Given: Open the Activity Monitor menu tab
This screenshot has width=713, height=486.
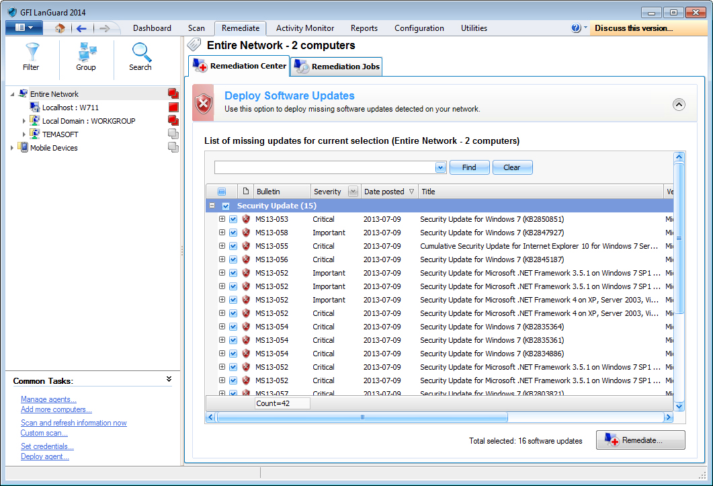Looking at the screenshot, I should coord(305,28).
